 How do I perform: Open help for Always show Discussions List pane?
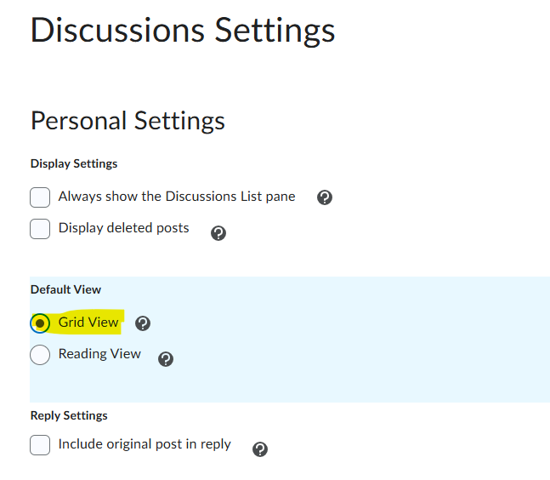tap(324, 197)
